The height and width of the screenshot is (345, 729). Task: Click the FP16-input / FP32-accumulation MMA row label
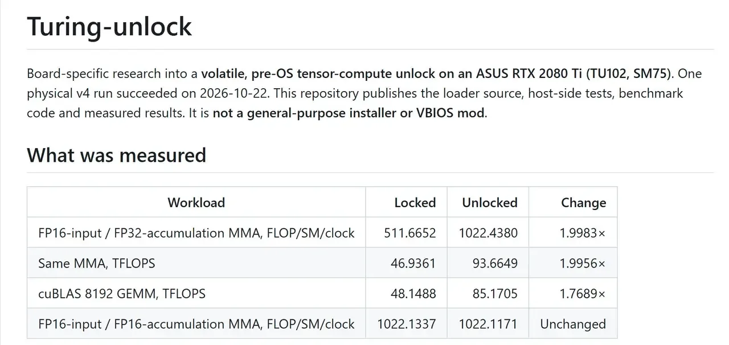[x=196, y=233]
